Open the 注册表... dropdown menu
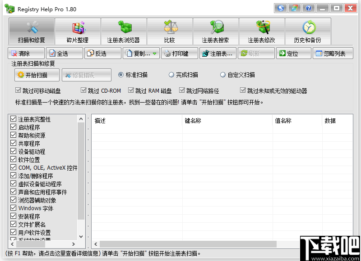 click(218, 53)
